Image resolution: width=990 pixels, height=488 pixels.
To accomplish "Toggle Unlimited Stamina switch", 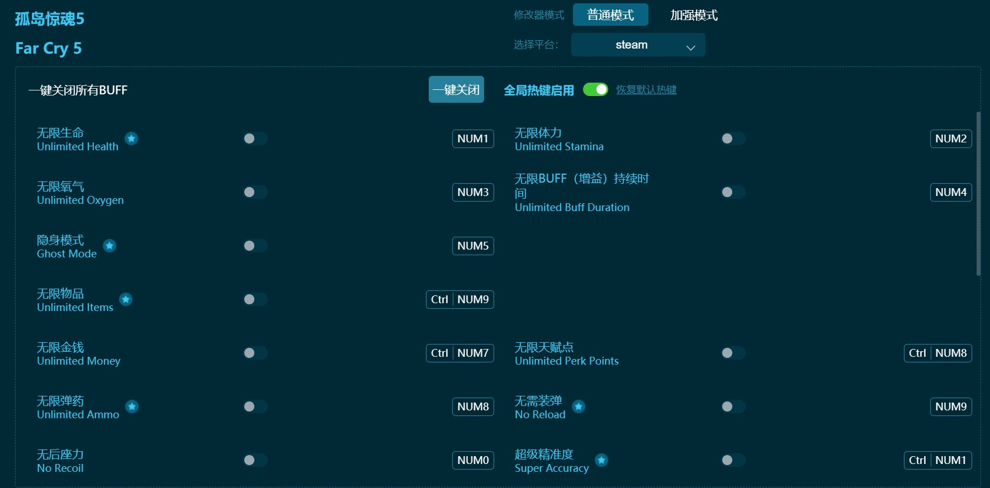I will point(733,138).
